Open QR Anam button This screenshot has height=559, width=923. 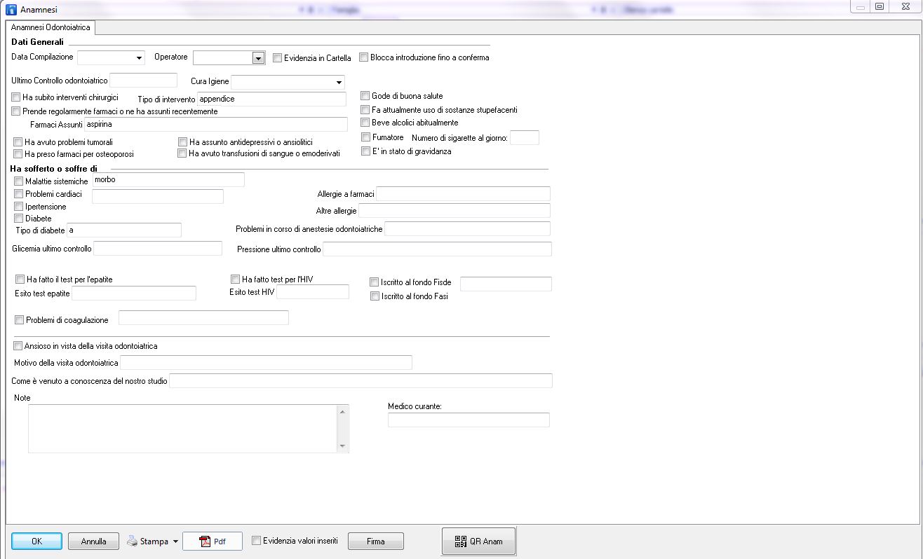(479, 541)
